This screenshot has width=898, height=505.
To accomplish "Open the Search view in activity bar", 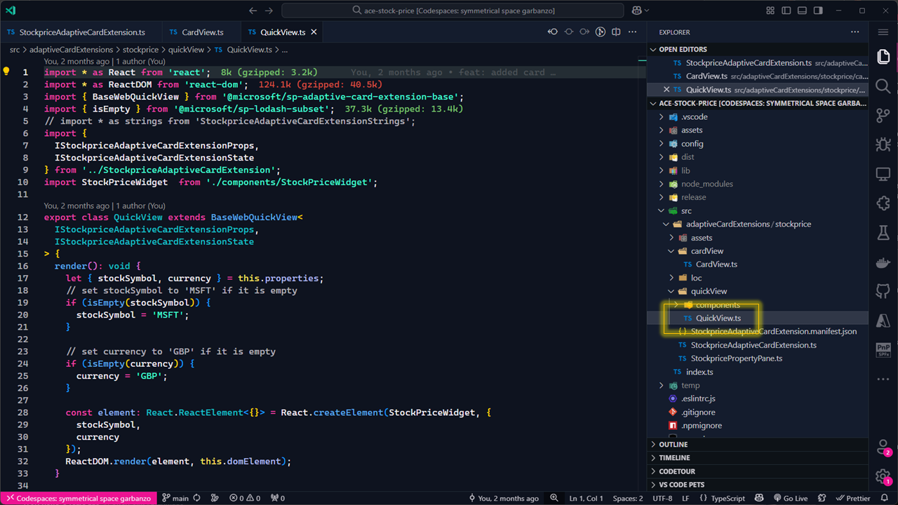I will pos(883,86).
